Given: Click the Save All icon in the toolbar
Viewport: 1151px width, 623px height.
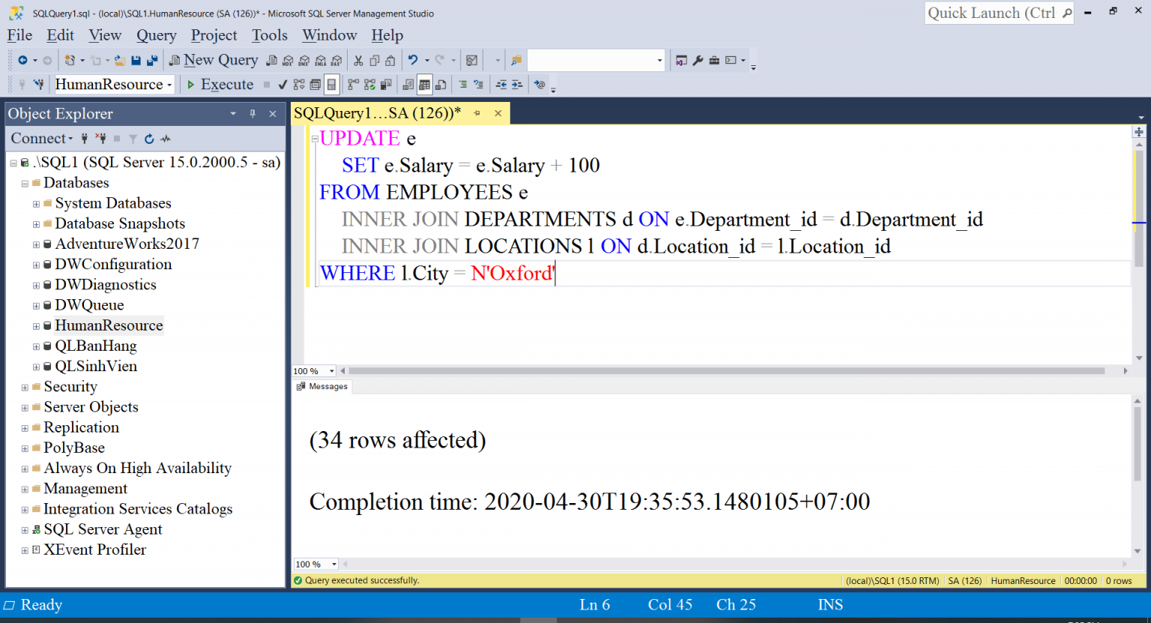Looking at the screenshot, I should pyautogui.click(x=152, y=61).
